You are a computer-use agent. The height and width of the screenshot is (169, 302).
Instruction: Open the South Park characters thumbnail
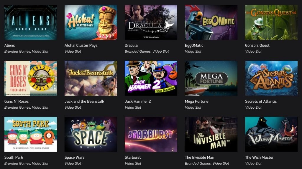tap(31, 134)
